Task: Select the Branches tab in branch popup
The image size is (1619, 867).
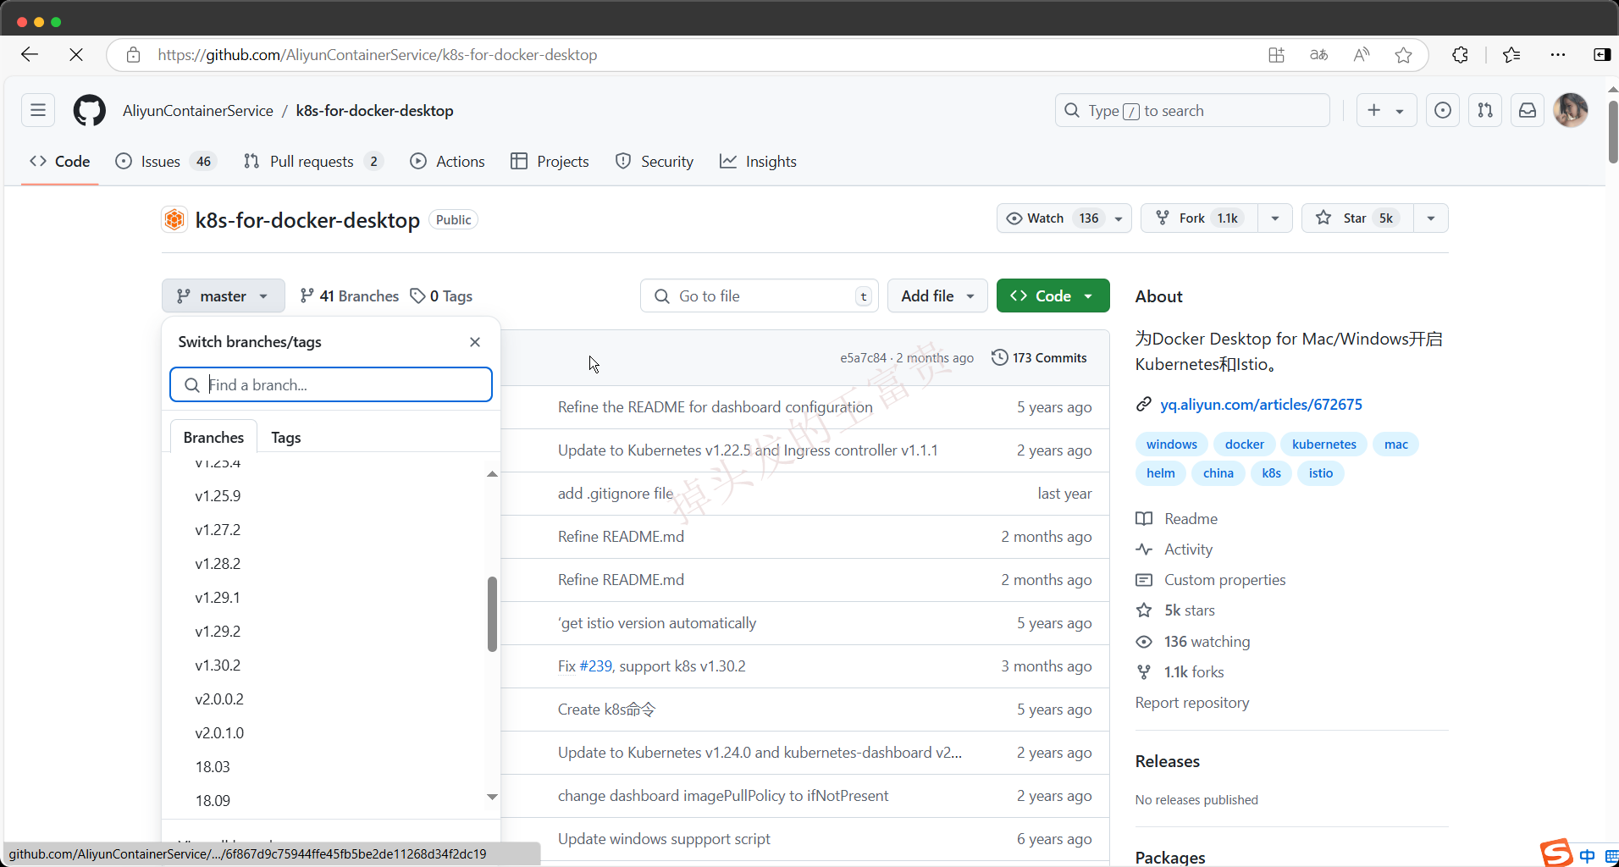Action: pyautogui.click(x=213, y=438)
